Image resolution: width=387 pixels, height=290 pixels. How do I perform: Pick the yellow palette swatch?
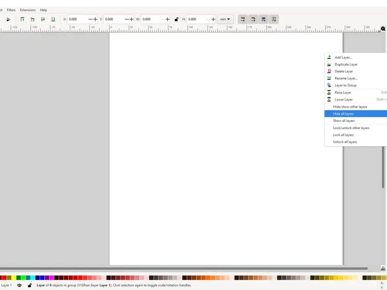14,278
